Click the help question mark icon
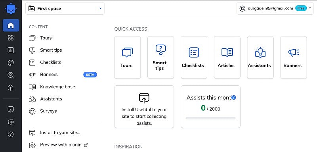The height and width of the screenshot is (152, 317). pyautogui.click(x=11, y=135)
